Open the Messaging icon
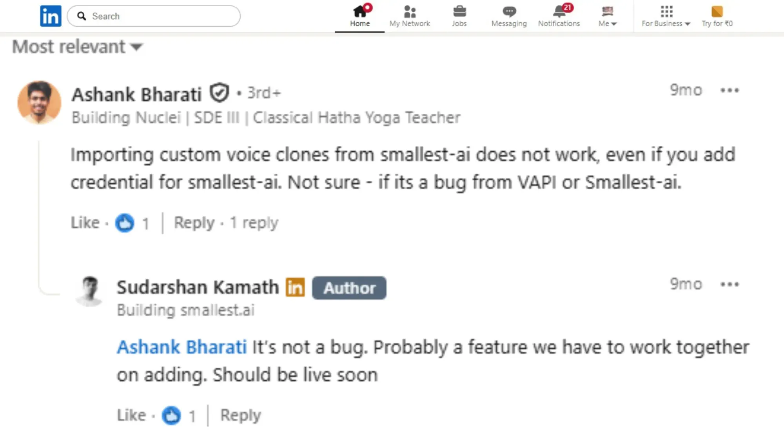 (x=509, y=12)
